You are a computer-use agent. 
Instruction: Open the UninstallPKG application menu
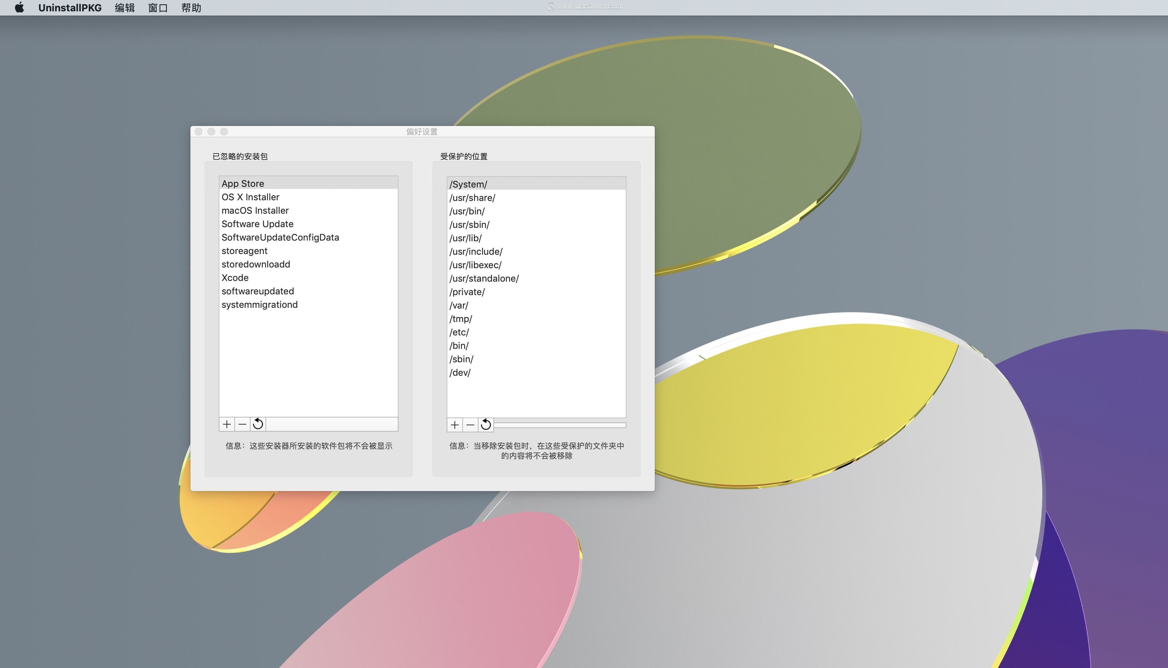70,8
